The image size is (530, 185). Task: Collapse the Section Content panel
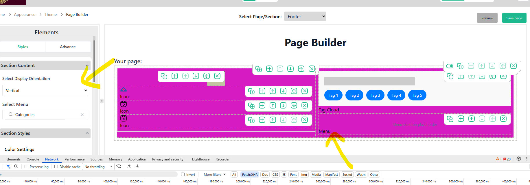click(87, 66)
